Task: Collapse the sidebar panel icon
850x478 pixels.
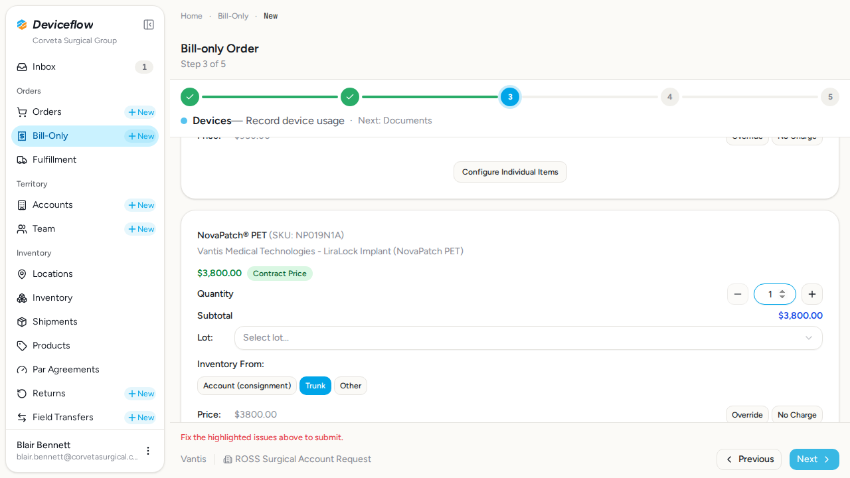Action: 149,25
